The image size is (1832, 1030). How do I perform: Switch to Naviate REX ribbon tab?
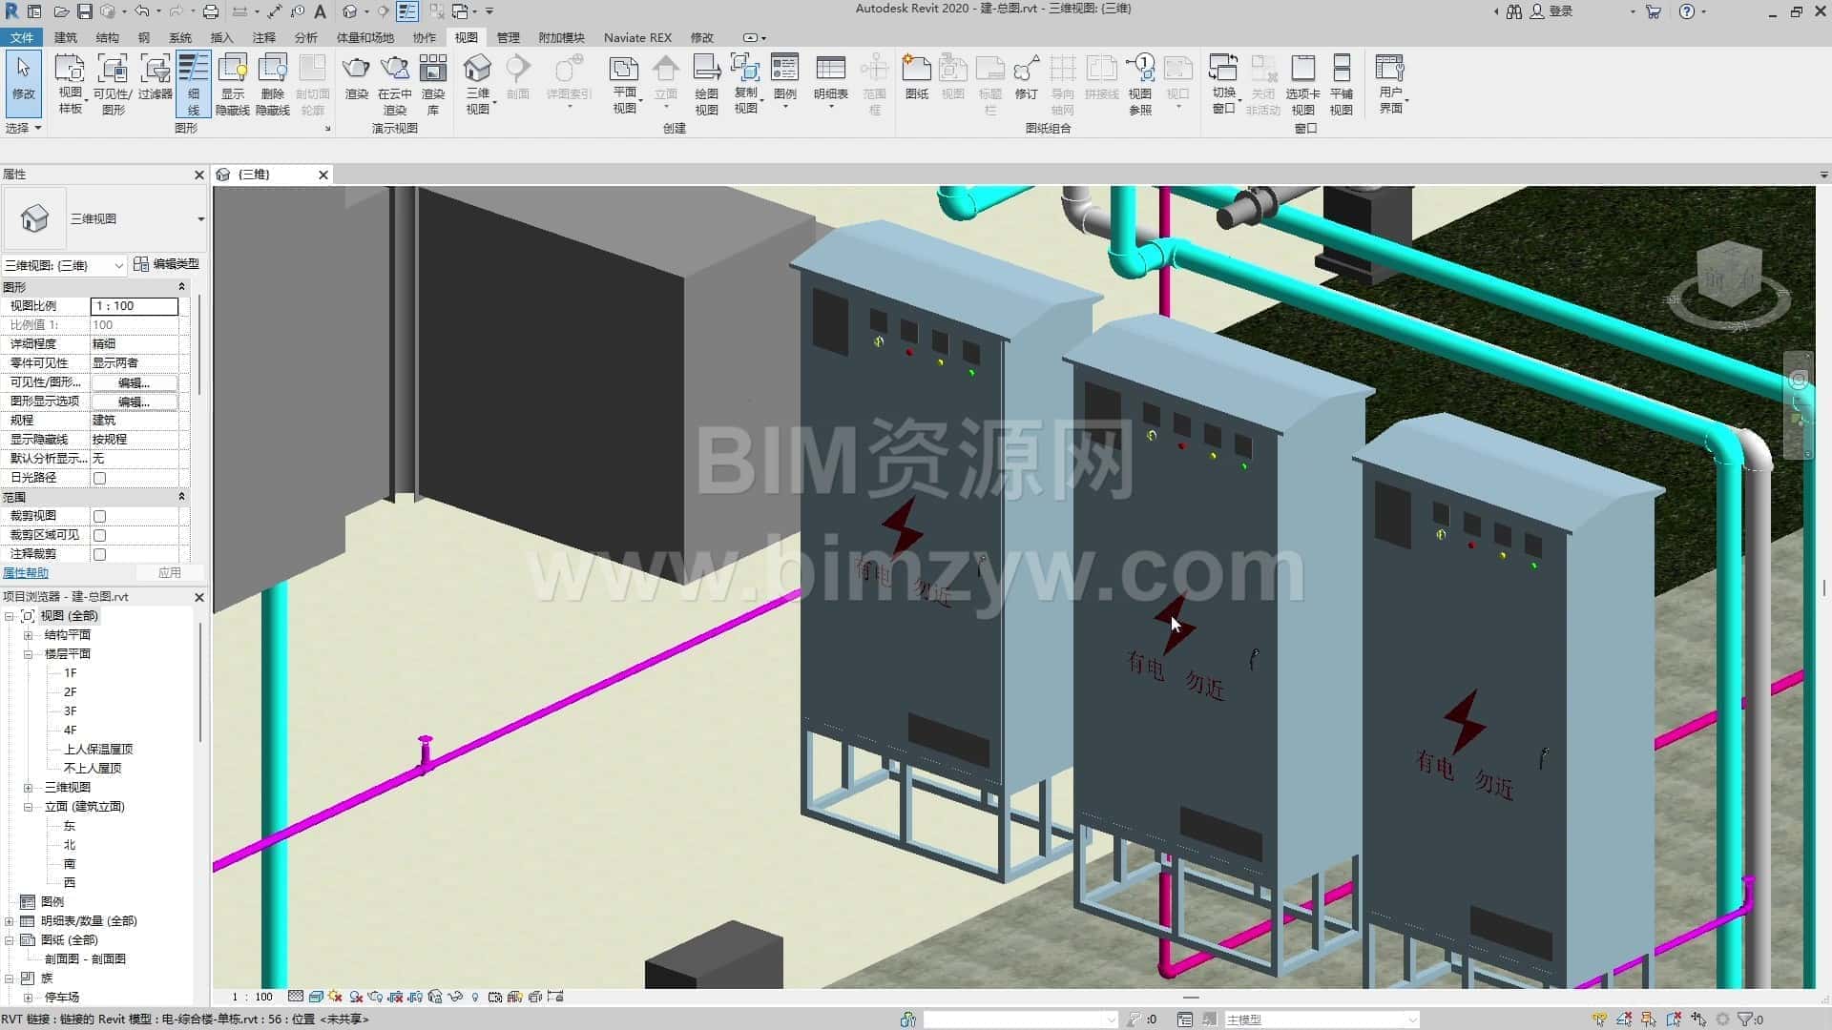637,37
